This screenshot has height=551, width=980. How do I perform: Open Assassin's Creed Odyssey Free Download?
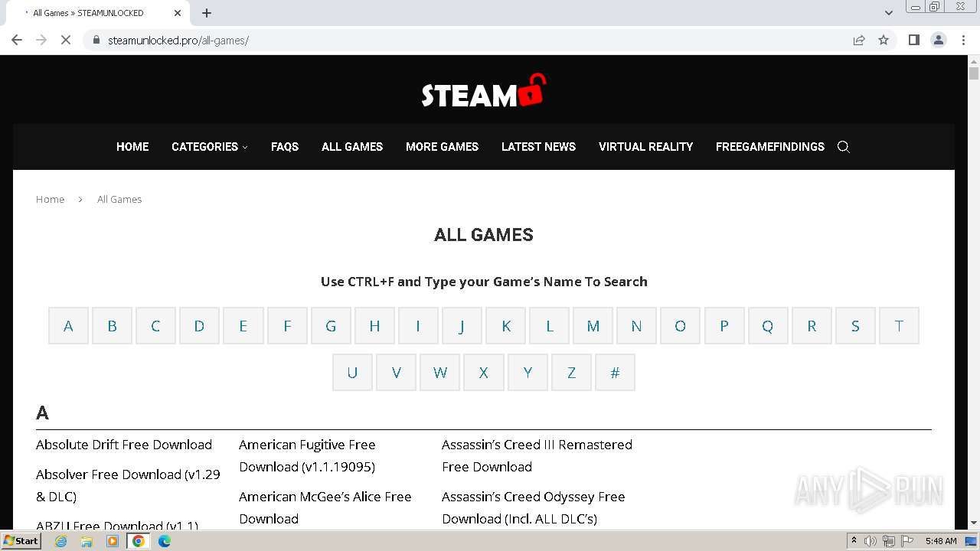[534, 507]
